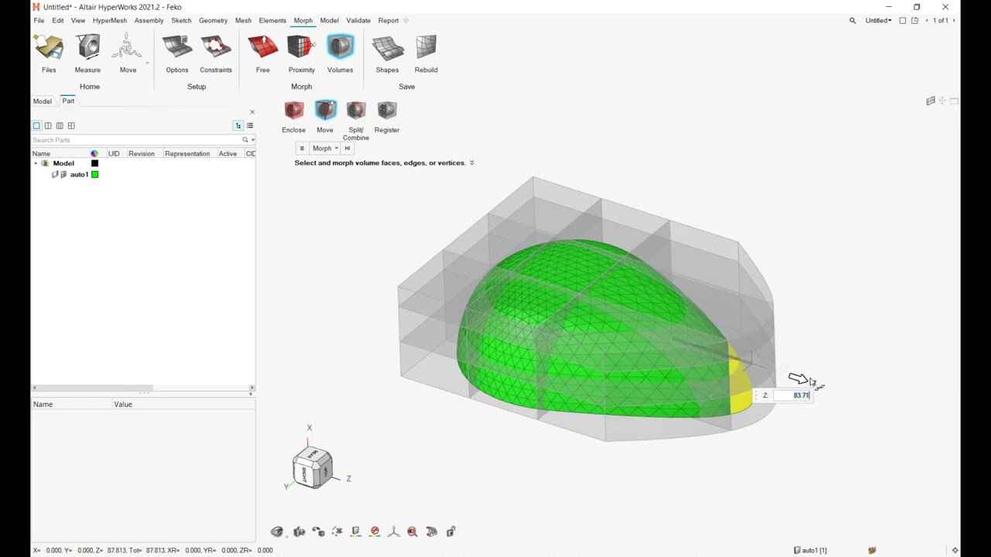The image size is (991, 557).
Task: Open the Shapes save tool
Action: pos(387,54)
